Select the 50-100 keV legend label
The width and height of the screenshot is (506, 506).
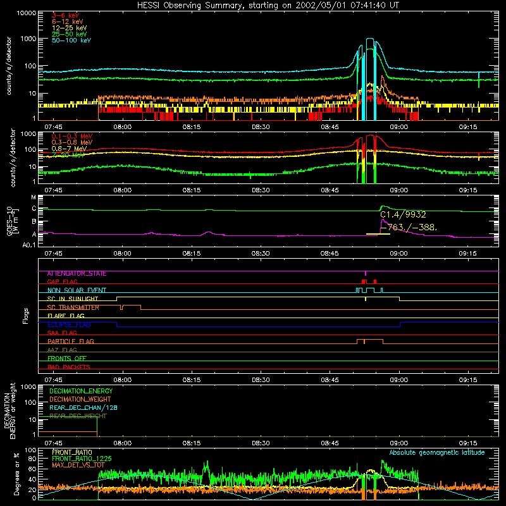71,40
